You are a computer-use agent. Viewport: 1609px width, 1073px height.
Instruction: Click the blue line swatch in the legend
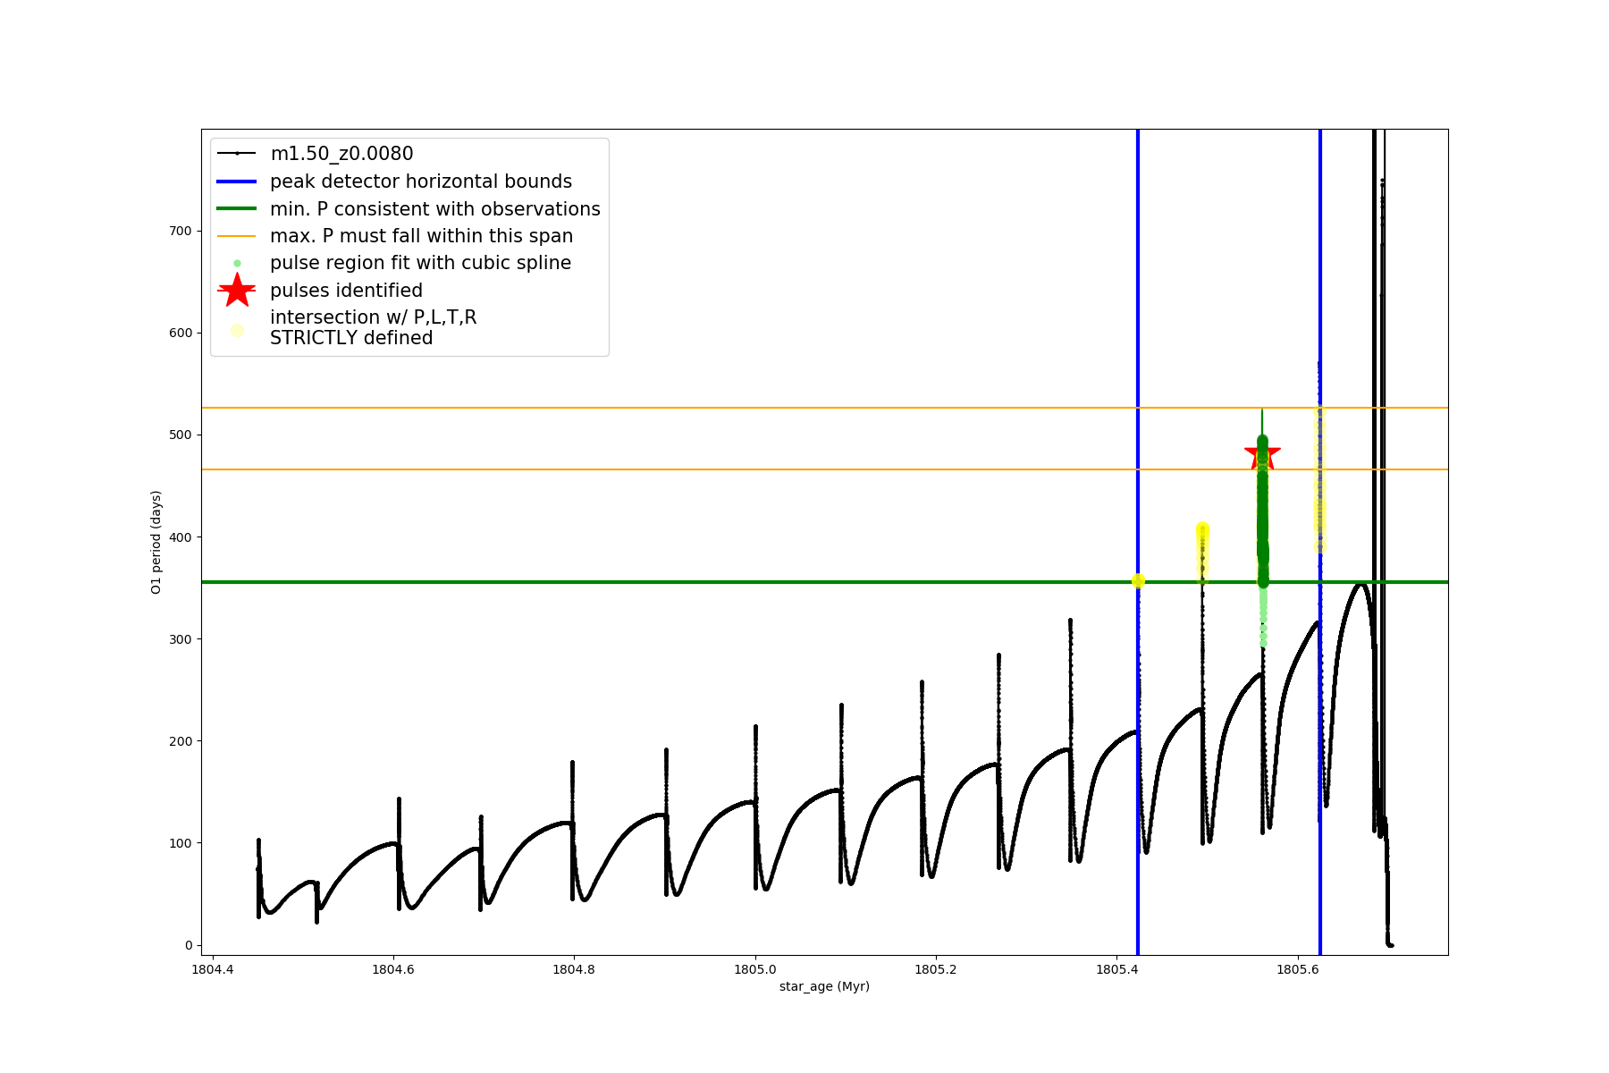[237, 182]
